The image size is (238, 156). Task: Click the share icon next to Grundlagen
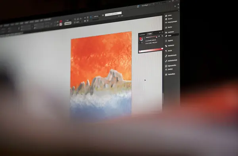[x=138, y=6]
